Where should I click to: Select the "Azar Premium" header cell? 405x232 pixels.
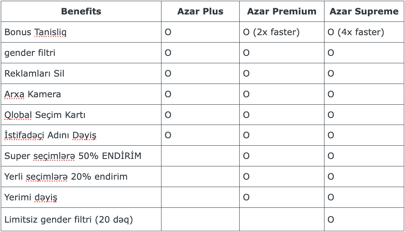point(281,11)
